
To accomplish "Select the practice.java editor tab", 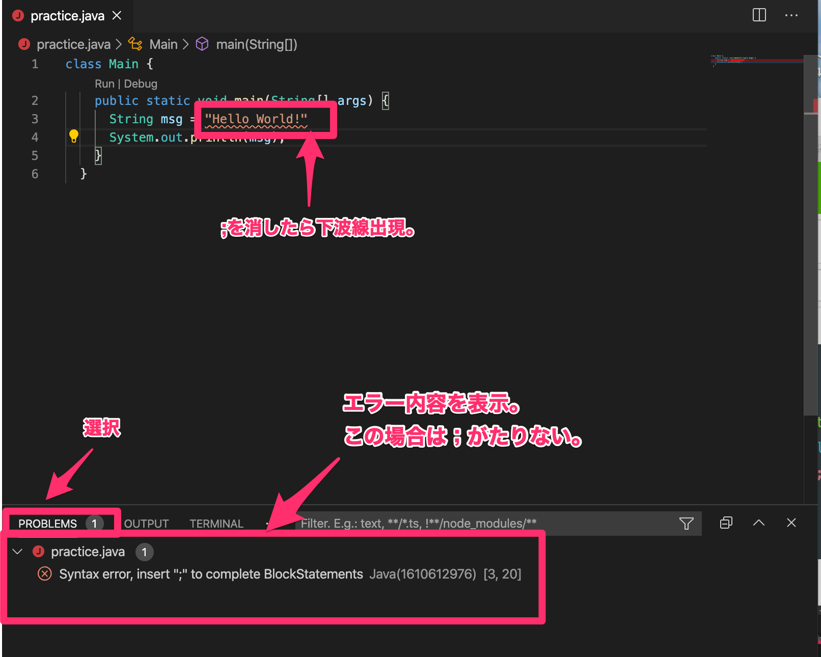I will pos(68,16).
